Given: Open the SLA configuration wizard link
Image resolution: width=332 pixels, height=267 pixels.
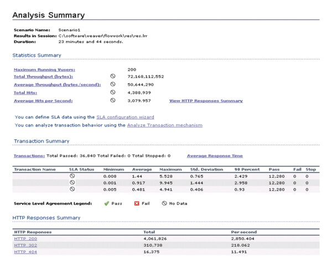Looking at the screenshot, I should tap(126, 117).
